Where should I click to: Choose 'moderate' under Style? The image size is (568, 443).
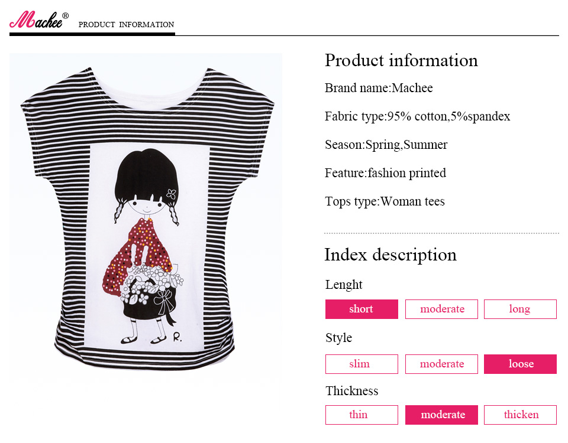441,364
